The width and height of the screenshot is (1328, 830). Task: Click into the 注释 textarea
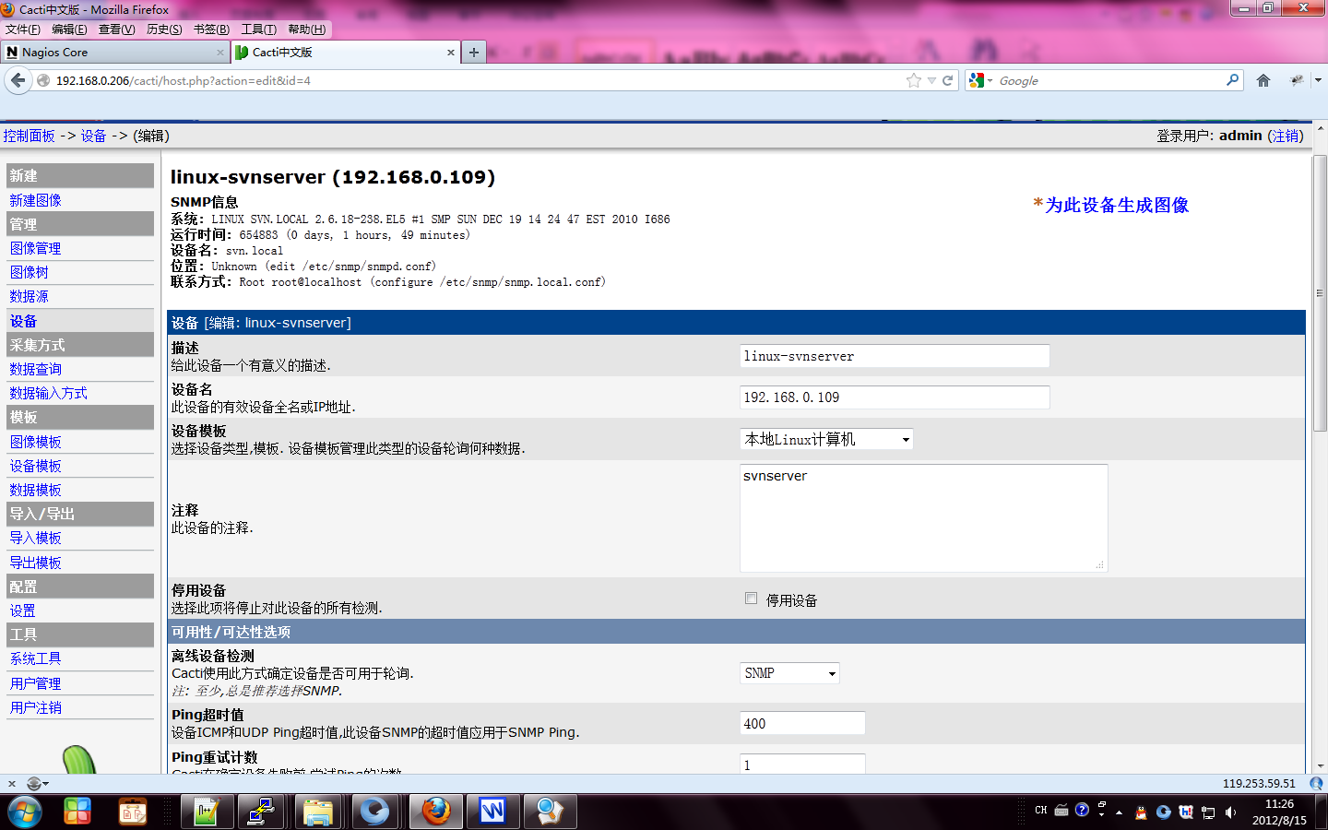pos(923,518)
